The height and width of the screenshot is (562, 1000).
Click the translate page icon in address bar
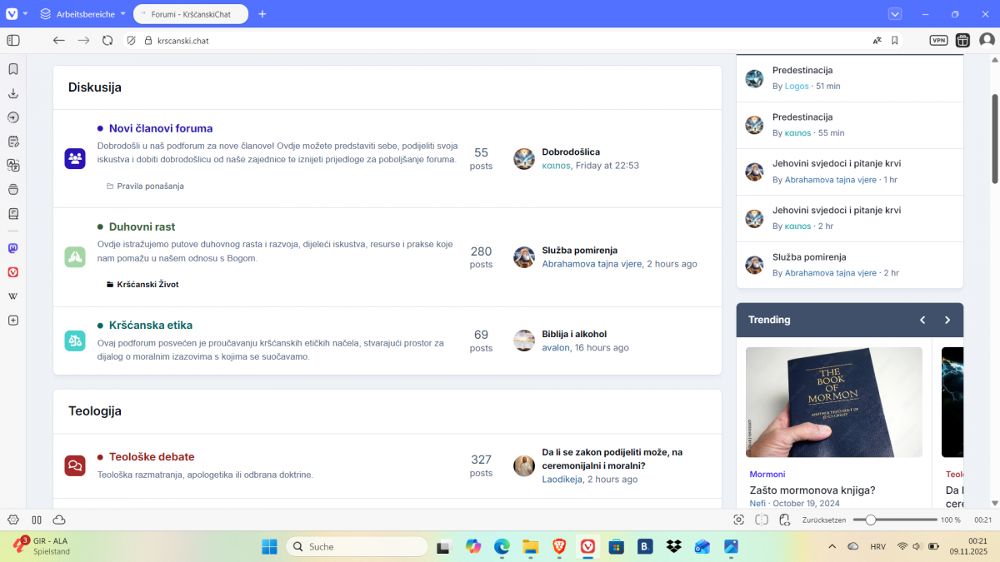point(877,40)
